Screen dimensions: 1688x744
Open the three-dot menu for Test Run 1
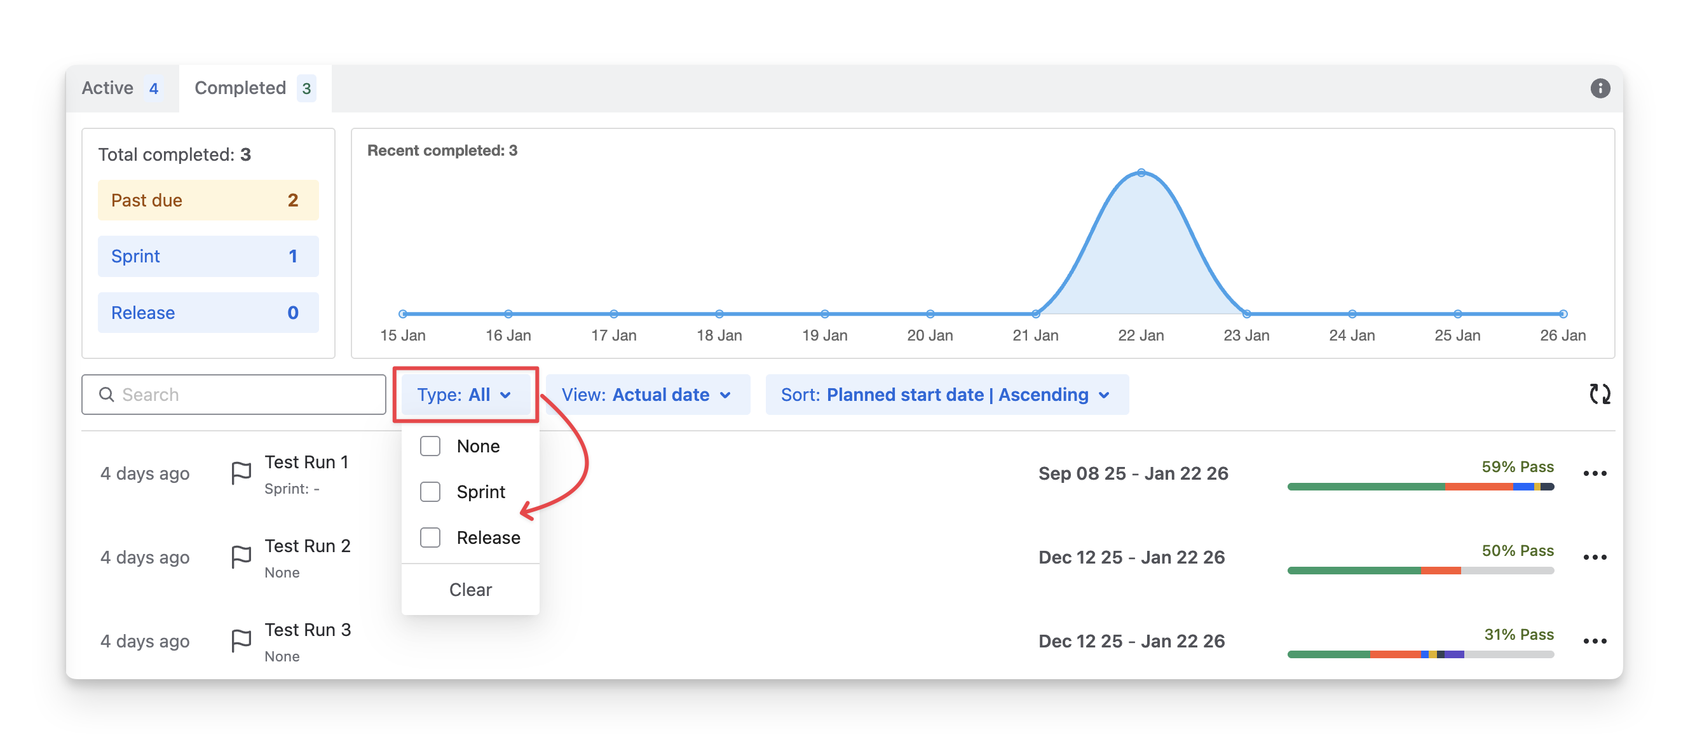1595,473
